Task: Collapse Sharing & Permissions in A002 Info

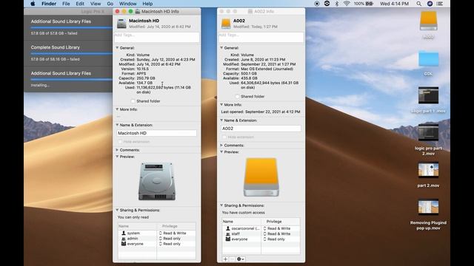Action: click(x=221, y=205)
